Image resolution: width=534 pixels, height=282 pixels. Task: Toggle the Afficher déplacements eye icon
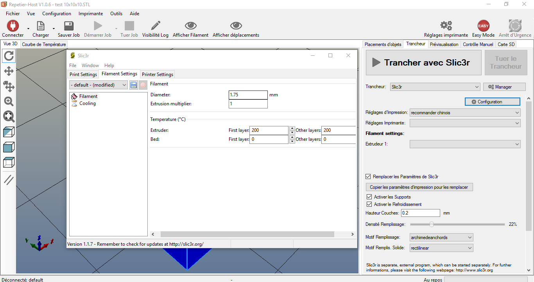point(236,26)
